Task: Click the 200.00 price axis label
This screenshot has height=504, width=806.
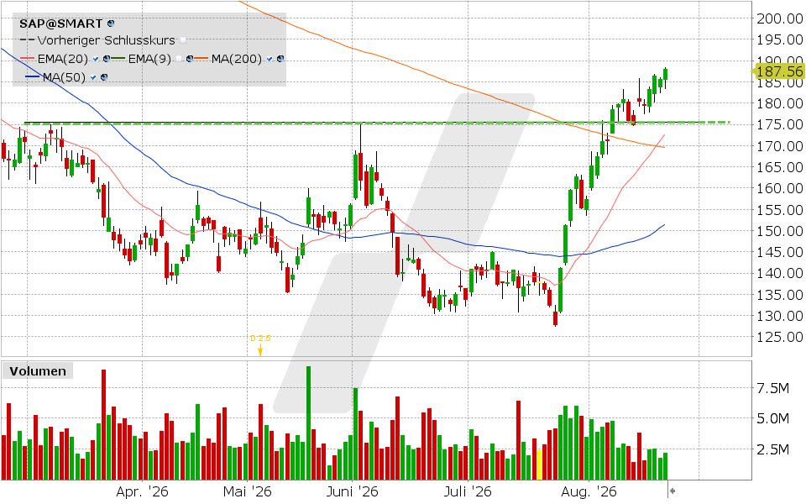Action: (780, 18)
